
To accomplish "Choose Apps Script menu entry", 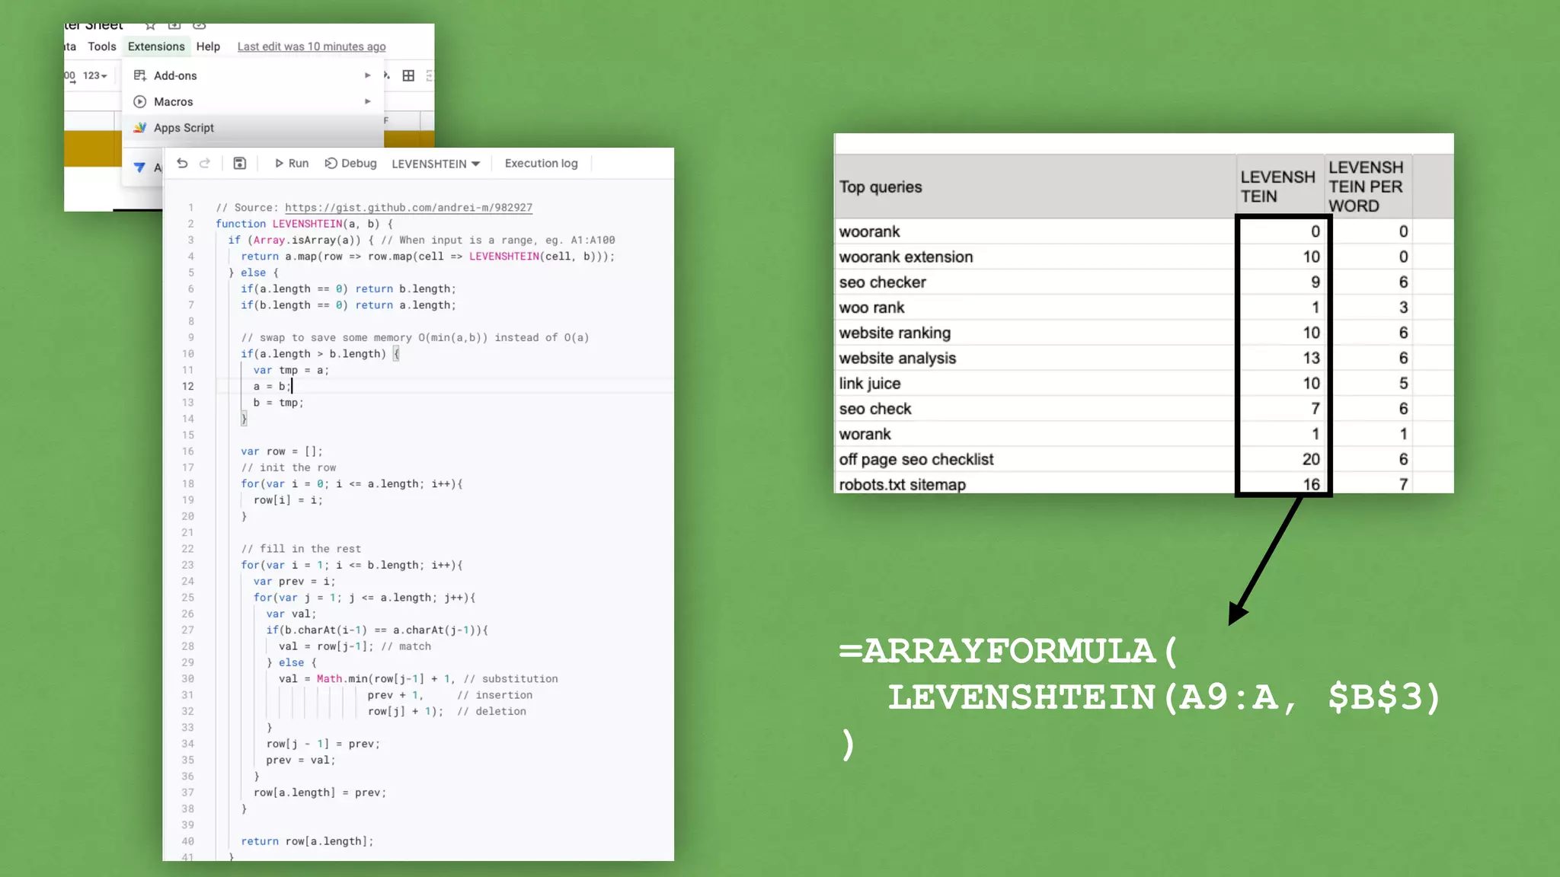I will coord(253,128).
